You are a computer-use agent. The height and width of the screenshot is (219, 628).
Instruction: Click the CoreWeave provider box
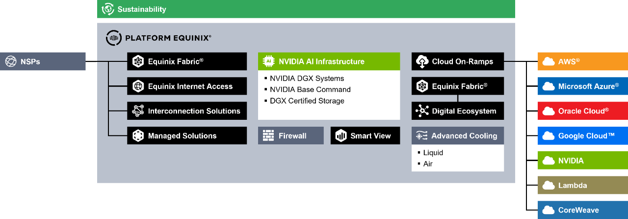click(582, 210)
